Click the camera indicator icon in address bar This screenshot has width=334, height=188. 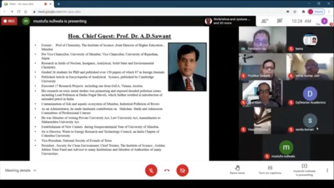tap(288, 12)
